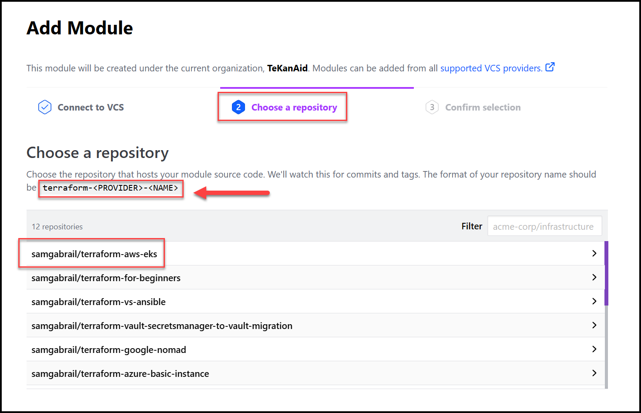This screenshot has height=413, width=641.
Task: Select the samgabrail/terraform-vs-ansible repository
Action: coord(315,301)
